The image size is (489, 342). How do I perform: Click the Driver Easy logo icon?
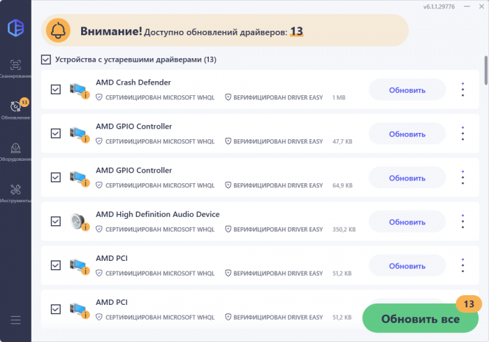[15, 27]
